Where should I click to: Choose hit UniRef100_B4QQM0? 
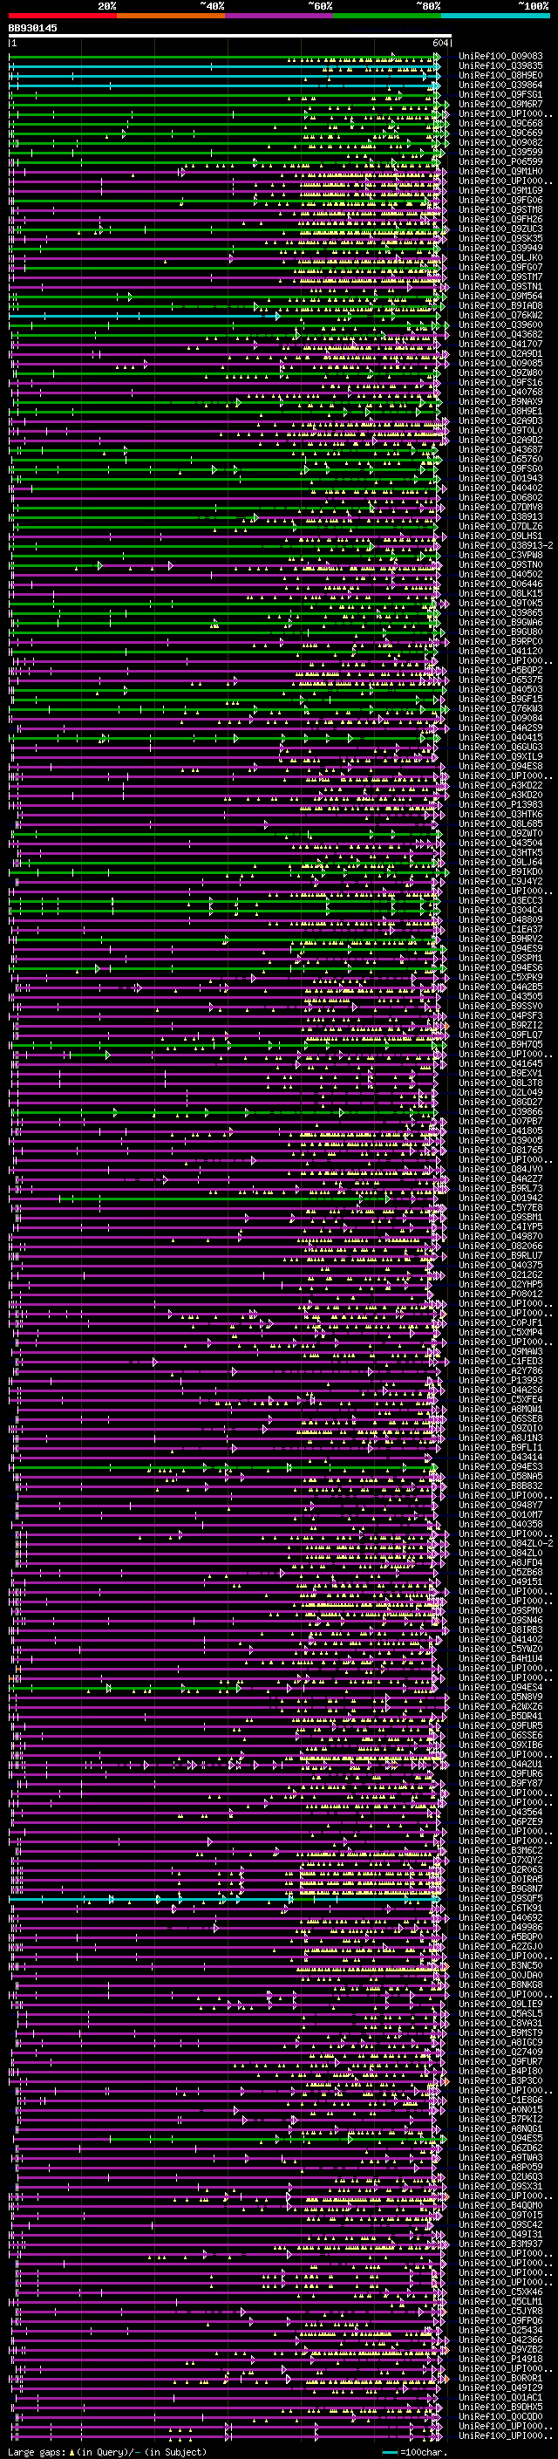(500, 2205)
